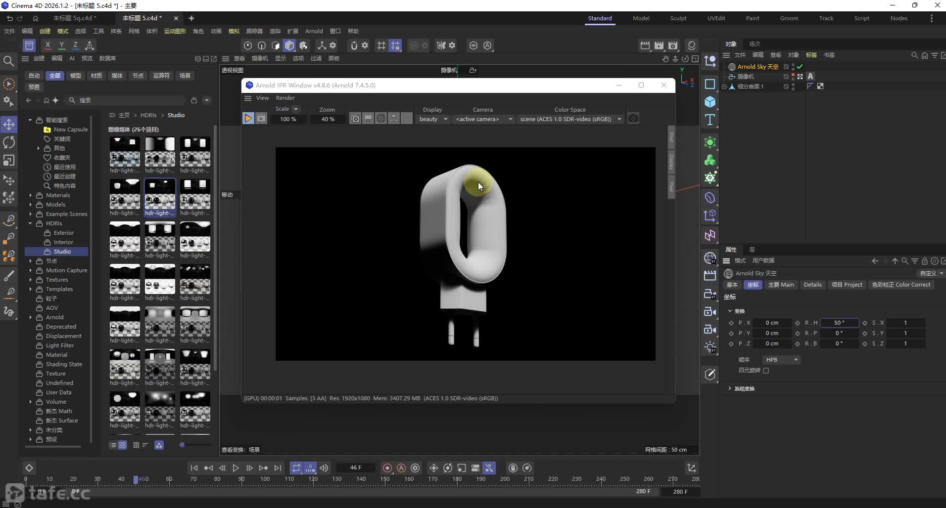Click the Text object icon in the palette
Screen dimensions: 946x508
[x=710, y=120]
